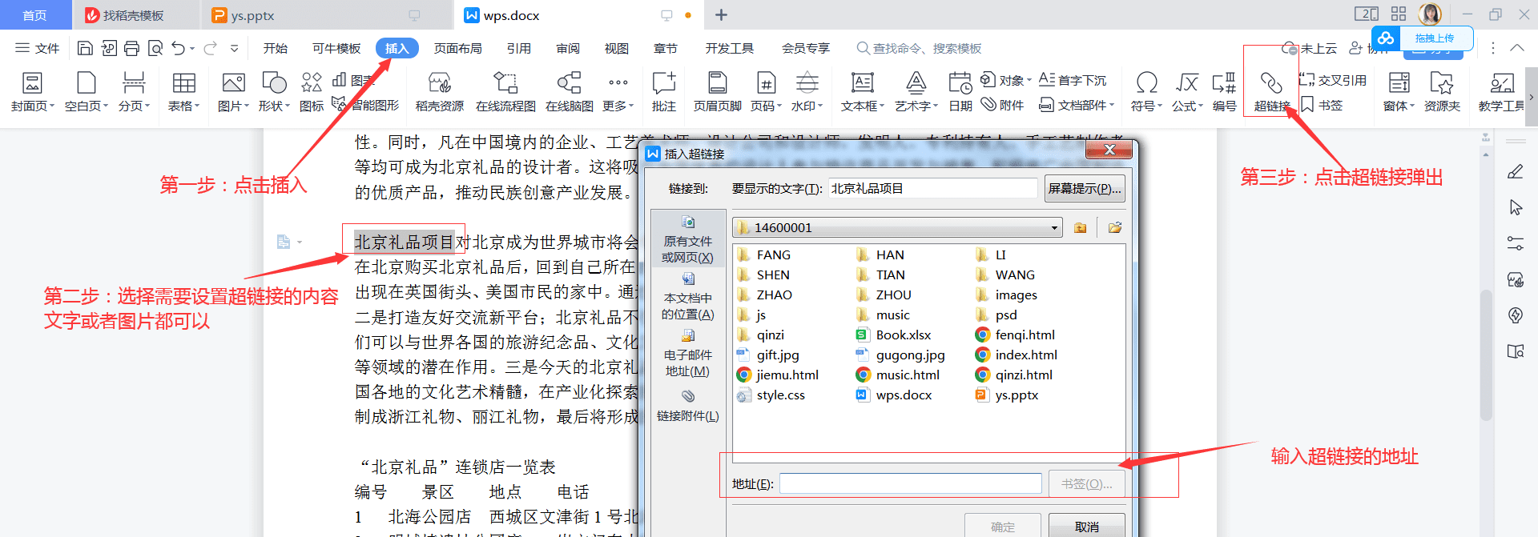This screenshot has width=1538, height=537.
Task: Open the 文件 menu
Action: pyautogui.click(x=38, y=48)
